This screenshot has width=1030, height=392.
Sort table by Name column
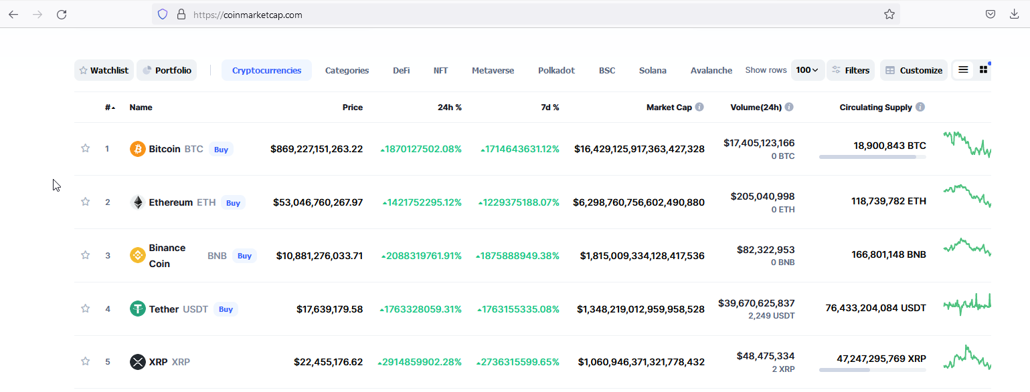[141, 108]
